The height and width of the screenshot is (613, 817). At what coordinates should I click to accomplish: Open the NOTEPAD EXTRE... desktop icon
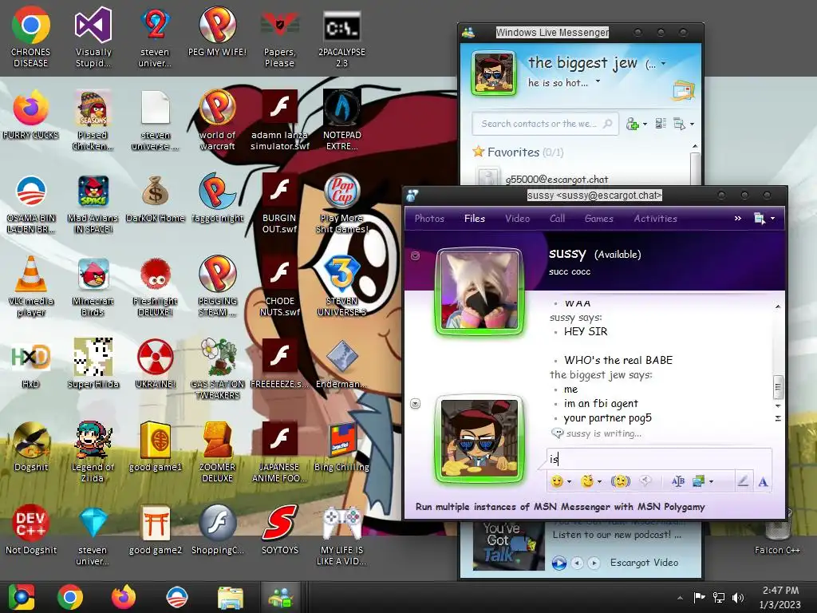click(x=341, y=121)
